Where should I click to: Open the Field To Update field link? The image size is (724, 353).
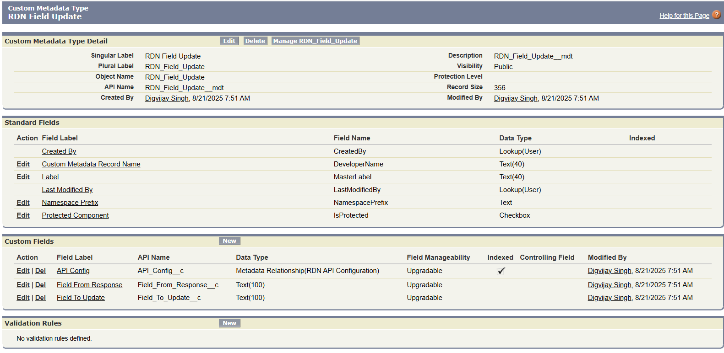81,298
